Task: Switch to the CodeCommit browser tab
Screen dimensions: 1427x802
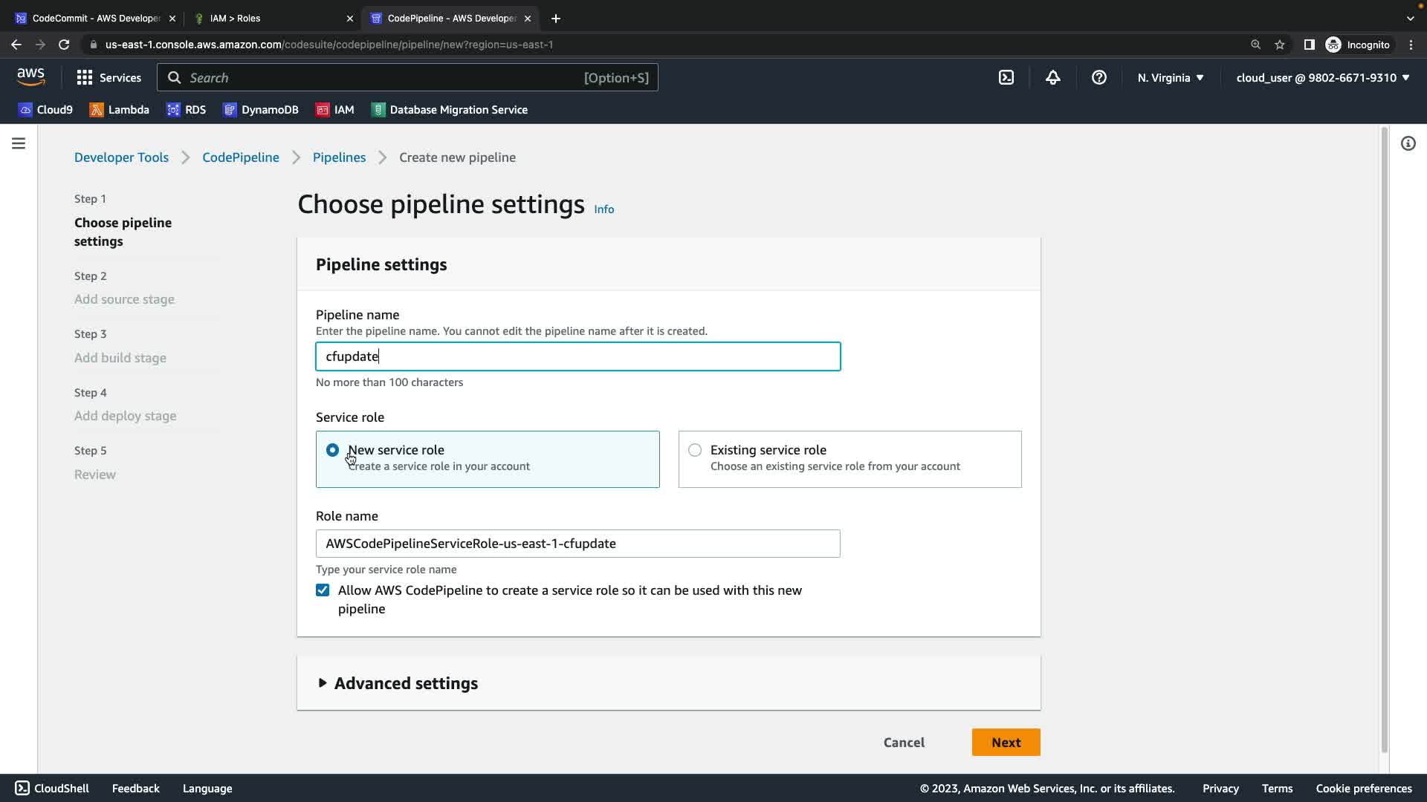Action: [x=89, y=18]
